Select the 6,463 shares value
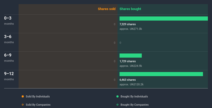 coord(128,80)
